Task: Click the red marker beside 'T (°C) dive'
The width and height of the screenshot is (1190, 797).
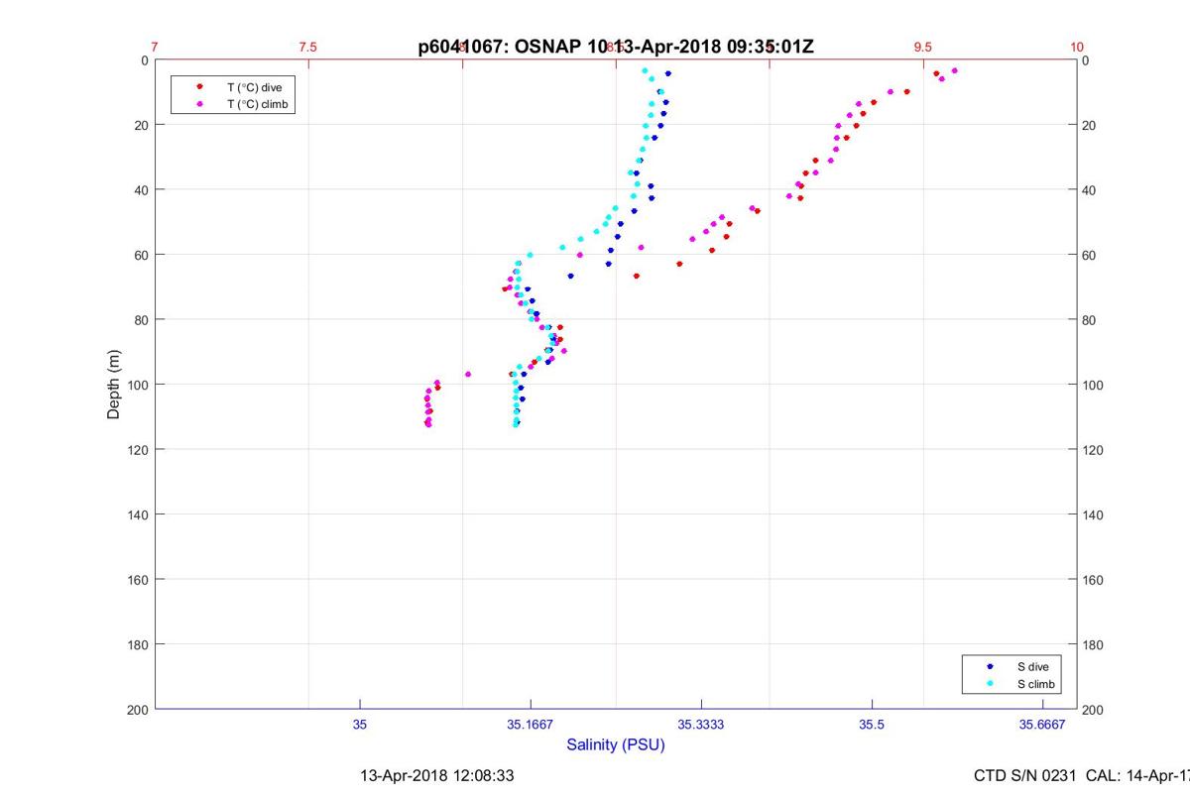Action: point(199,87)
